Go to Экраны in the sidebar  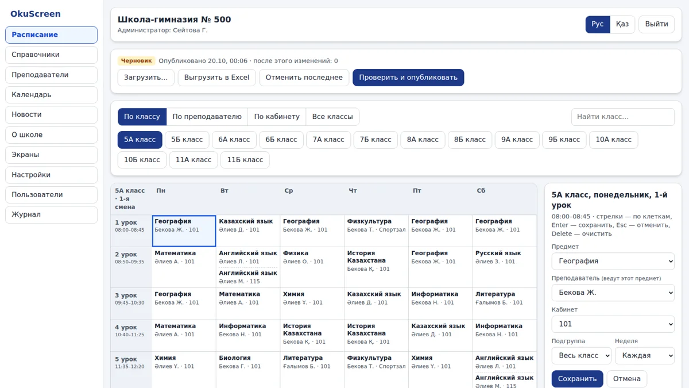click(x=52, y=155)
